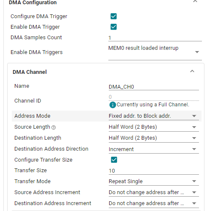The image size is (207, 211).
Task: Click the Transfer Size label
Action: 30,170
